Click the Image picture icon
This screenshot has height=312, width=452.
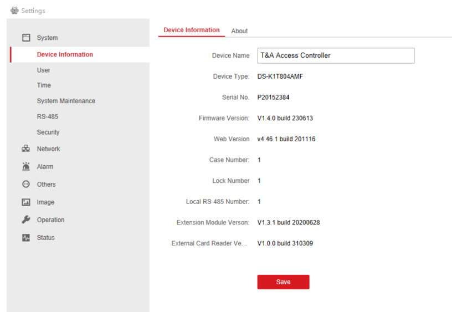(x=25, y=202)
